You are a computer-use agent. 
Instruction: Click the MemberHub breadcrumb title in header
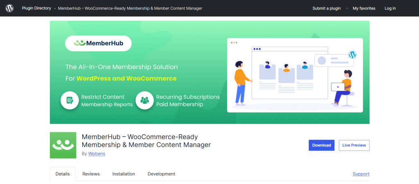click(x=130, y=8)
